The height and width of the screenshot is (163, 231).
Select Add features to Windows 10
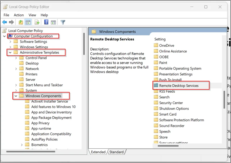coord(53,107)
